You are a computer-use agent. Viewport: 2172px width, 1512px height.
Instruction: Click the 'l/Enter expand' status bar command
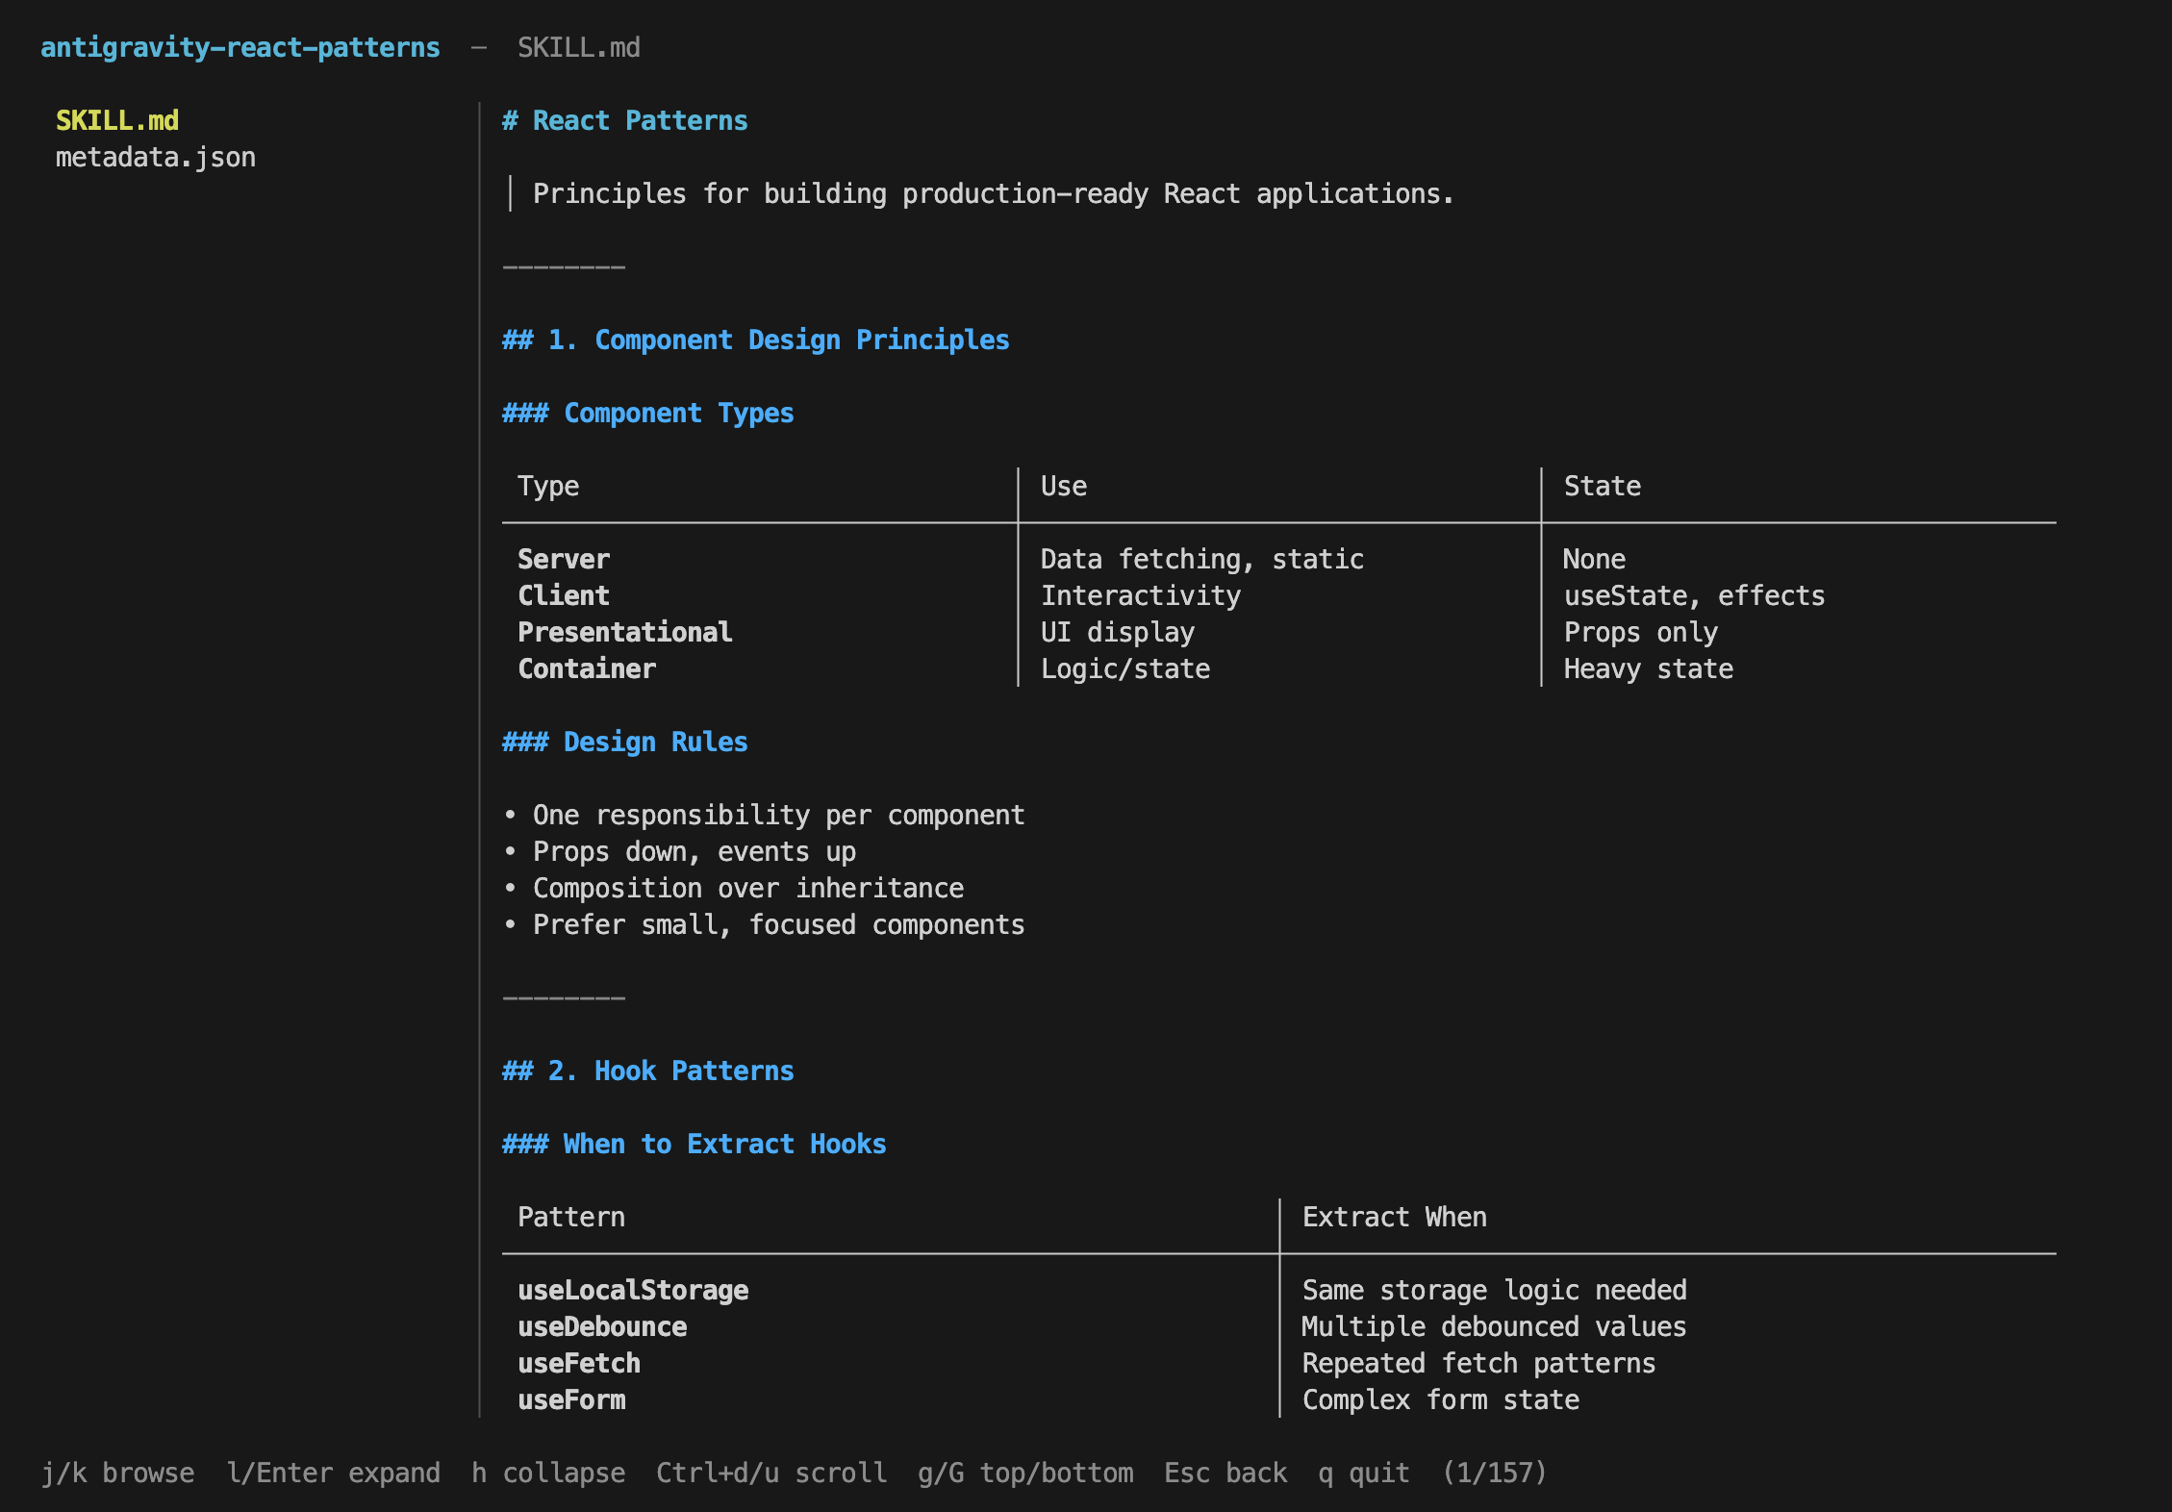[334, 1473]
